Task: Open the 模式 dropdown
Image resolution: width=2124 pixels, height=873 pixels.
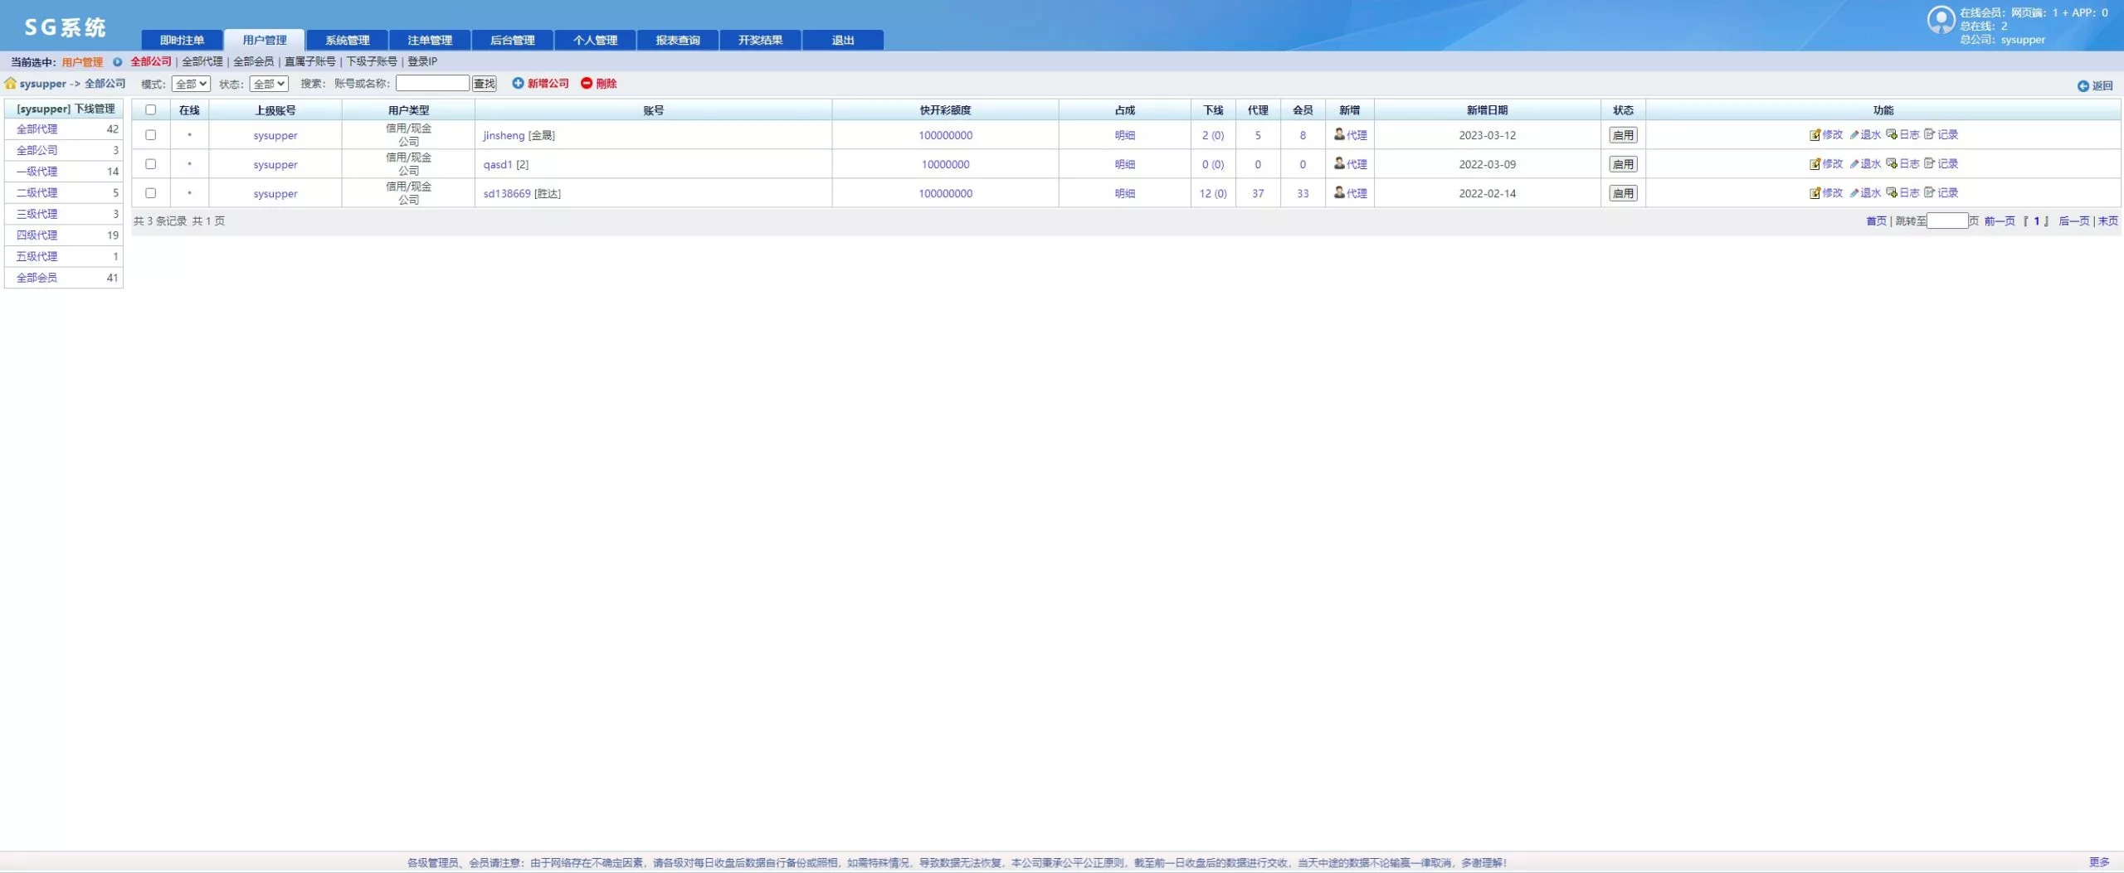Action: tap(191, 84)
